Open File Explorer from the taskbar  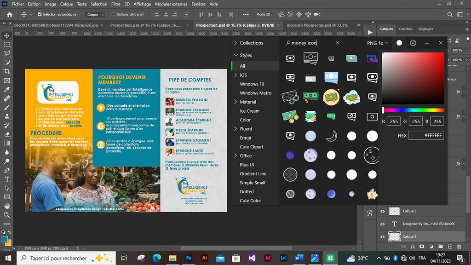click(172, 258)
